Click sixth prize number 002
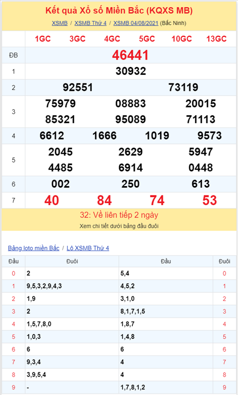The width and height of the screenshot is (238, 395). pos(60,184)
